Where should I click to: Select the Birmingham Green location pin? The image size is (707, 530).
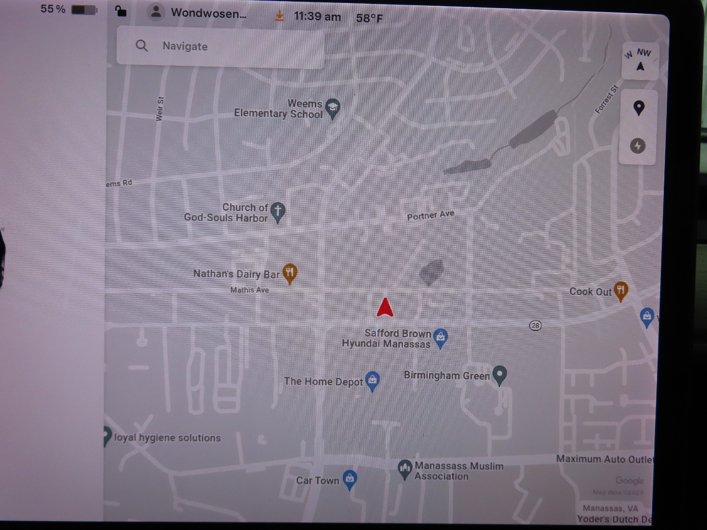pos(499,375)
